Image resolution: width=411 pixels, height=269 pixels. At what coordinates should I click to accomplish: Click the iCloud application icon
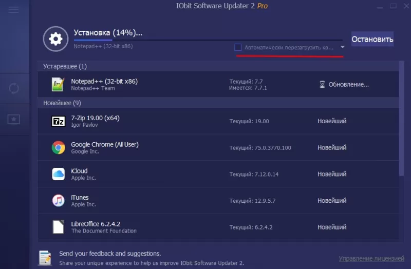click(59, 174)
